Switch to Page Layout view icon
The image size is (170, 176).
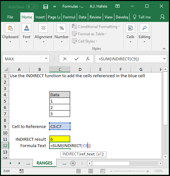[x=90, y=171]
